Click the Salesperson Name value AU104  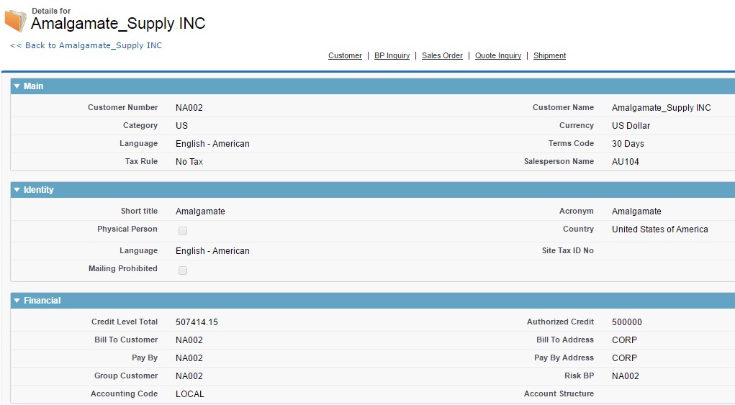pos(625,162)
